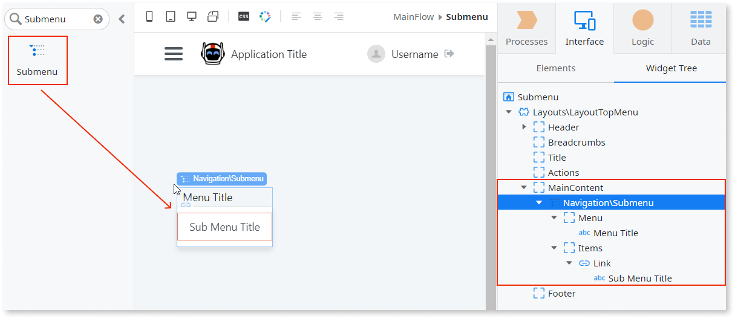735x319 pixels.
Task: Align text center
Action: tap(318, 17)
